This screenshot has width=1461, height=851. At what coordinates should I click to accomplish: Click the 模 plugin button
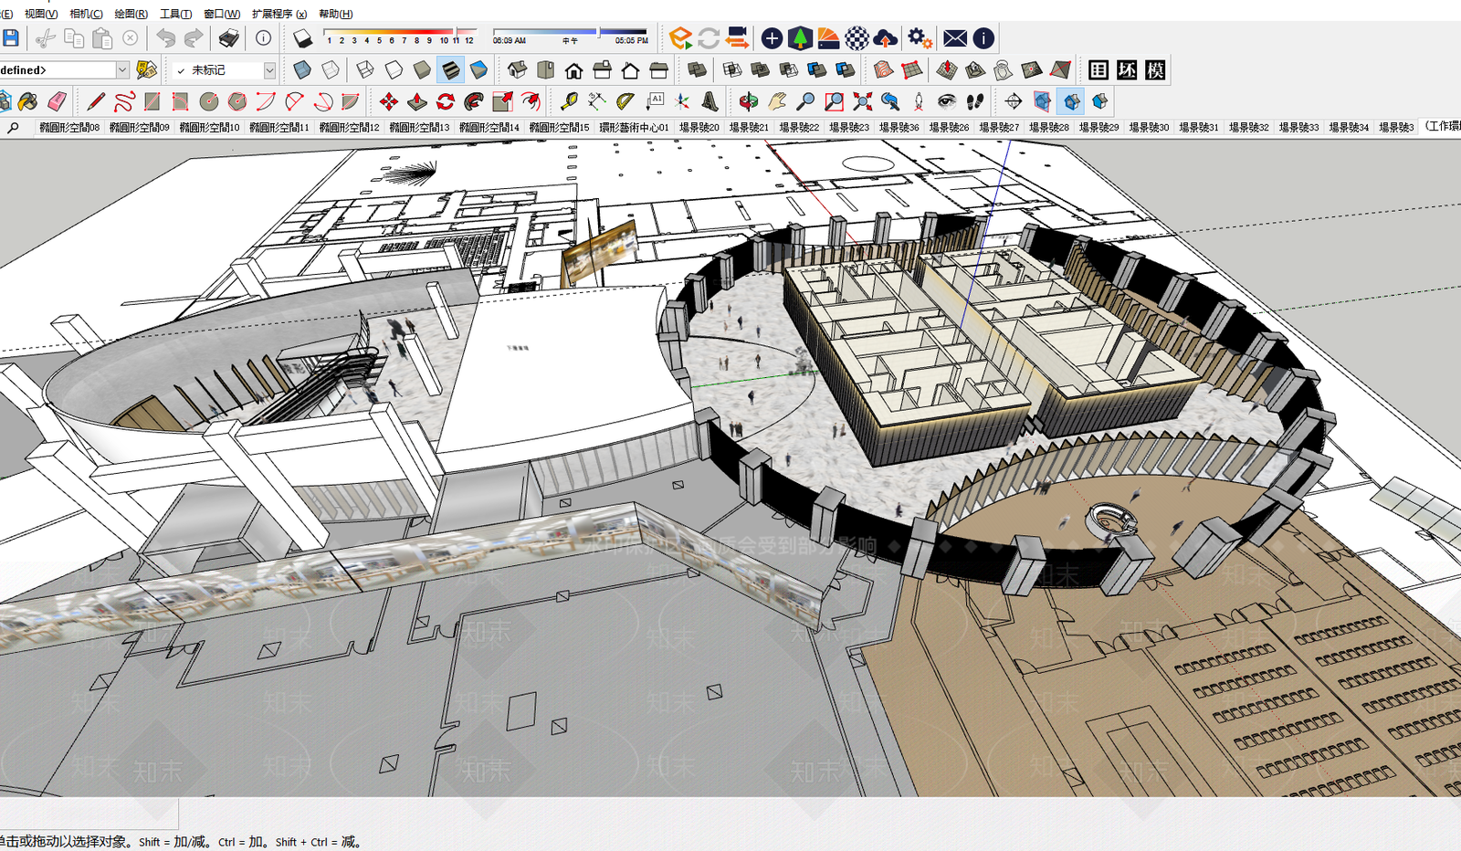[x=1155, y=70]
